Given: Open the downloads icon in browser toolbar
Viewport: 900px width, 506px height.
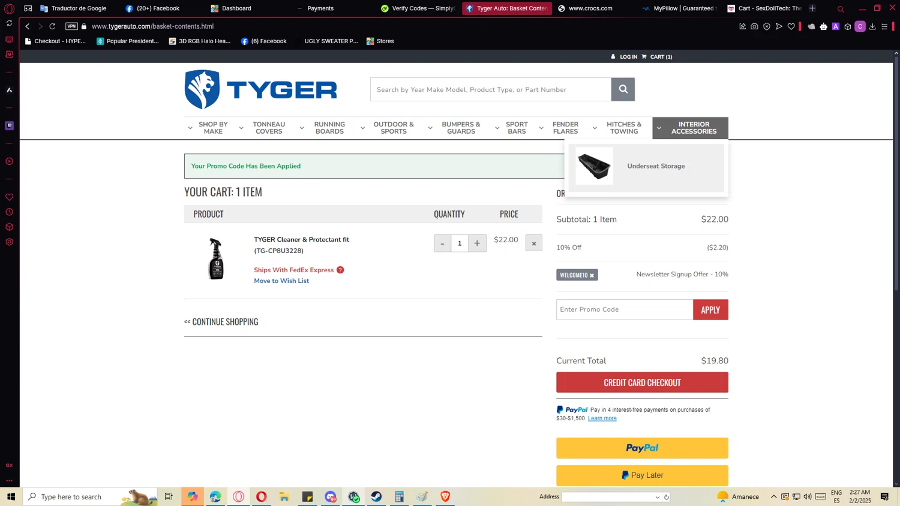Looking at the screenshot, I should 872,26.
